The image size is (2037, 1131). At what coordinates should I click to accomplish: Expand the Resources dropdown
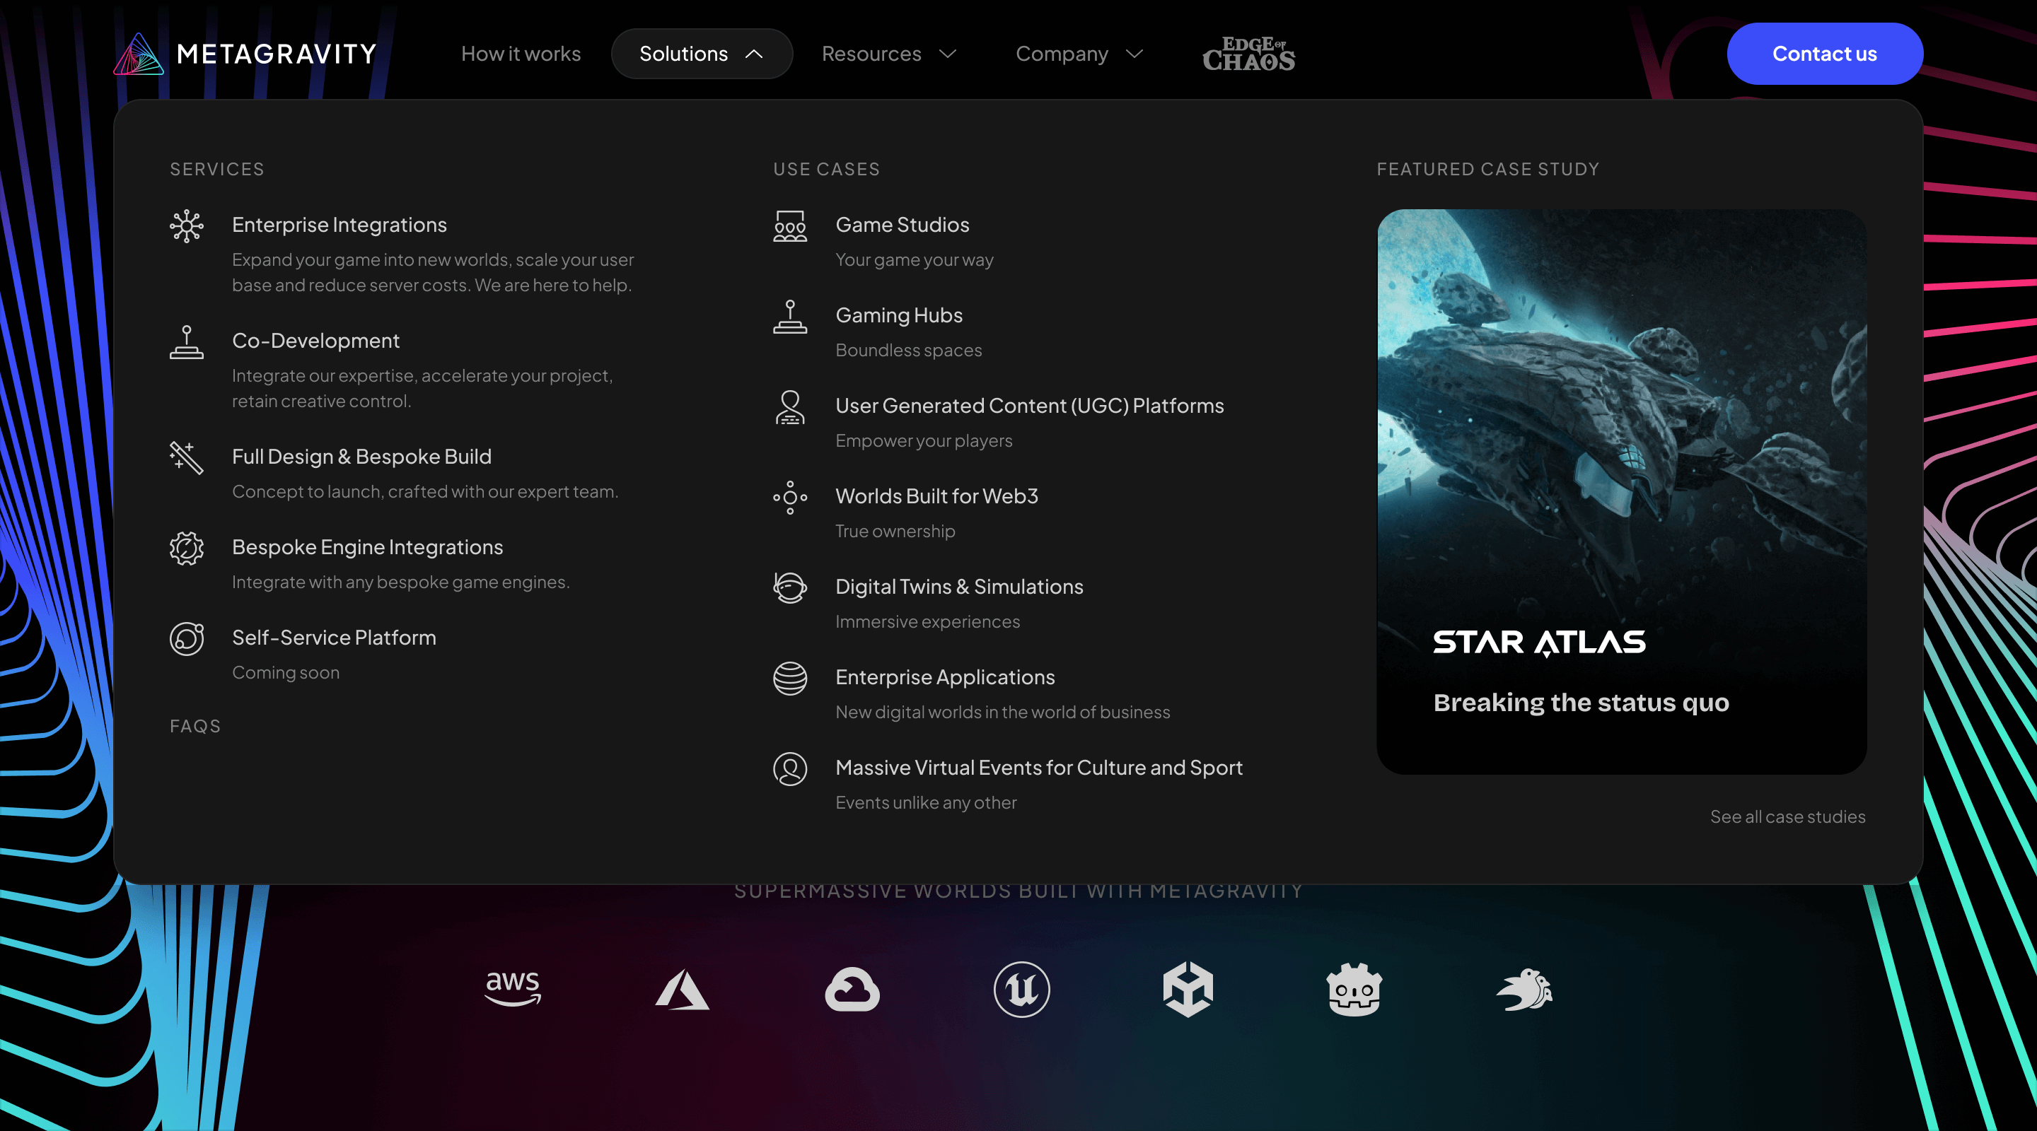click(x=889, y=54)
